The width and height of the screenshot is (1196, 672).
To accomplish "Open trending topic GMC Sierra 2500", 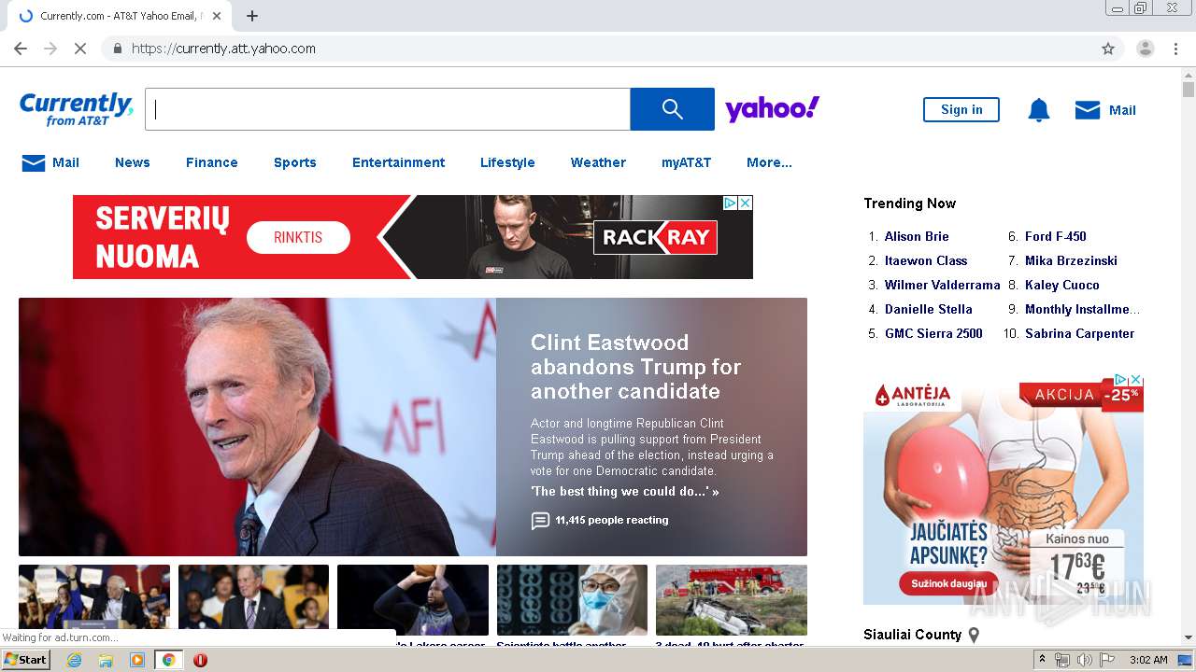I will tap(933, 333).
